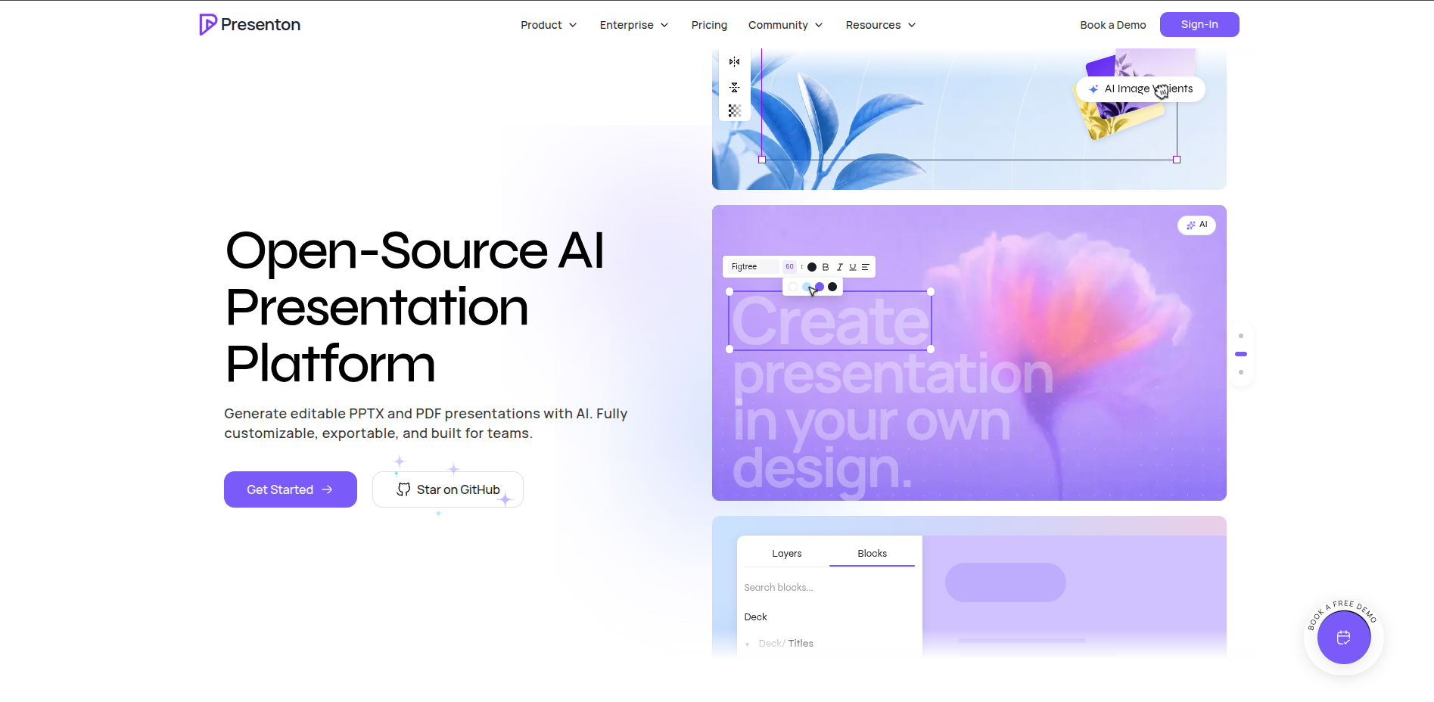The image size is (1434, 702).
Task: Open the Community dropdown
Action: click(x=785, y=25)
